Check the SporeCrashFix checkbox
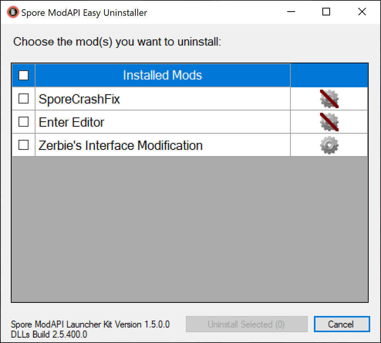 24,98
